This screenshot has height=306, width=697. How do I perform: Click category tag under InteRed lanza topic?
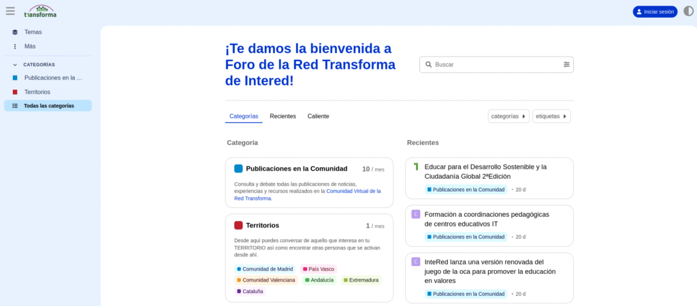(x=466, y=294)
